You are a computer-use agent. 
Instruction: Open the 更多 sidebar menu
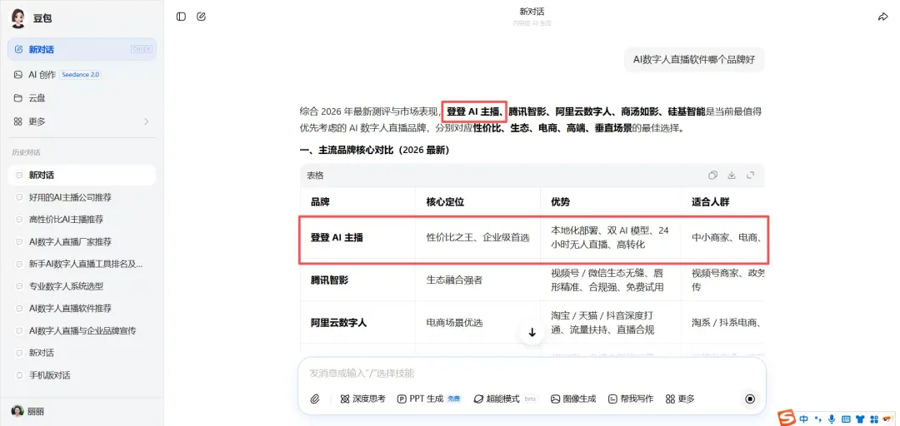pos(82,121)
